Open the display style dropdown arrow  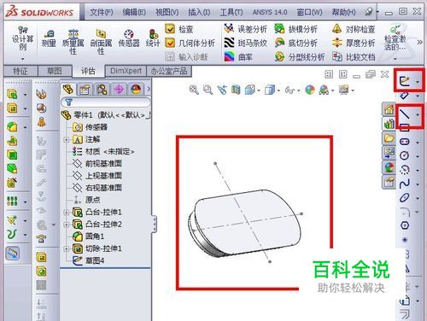[278, 90]
